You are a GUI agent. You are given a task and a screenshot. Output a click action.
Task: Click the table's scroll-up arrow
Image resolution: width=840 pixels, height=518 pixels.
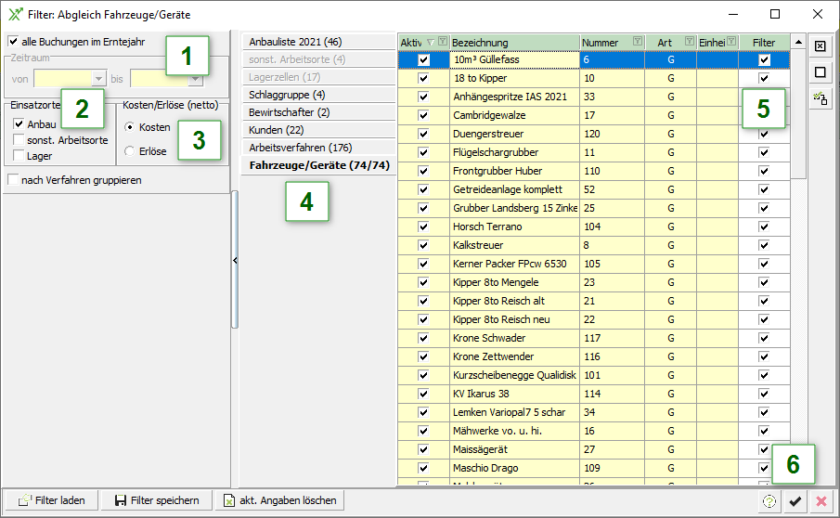point(797,42)
